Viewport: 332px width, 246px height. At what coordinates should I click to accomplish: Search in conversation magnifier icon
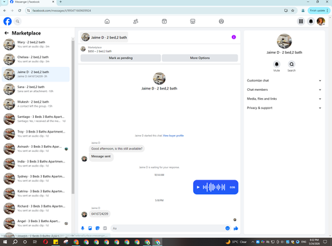pos(291,64)
